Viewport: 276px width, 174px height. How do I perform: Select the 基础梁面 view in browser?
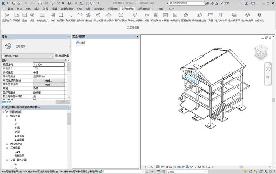[x=19, y=140]
